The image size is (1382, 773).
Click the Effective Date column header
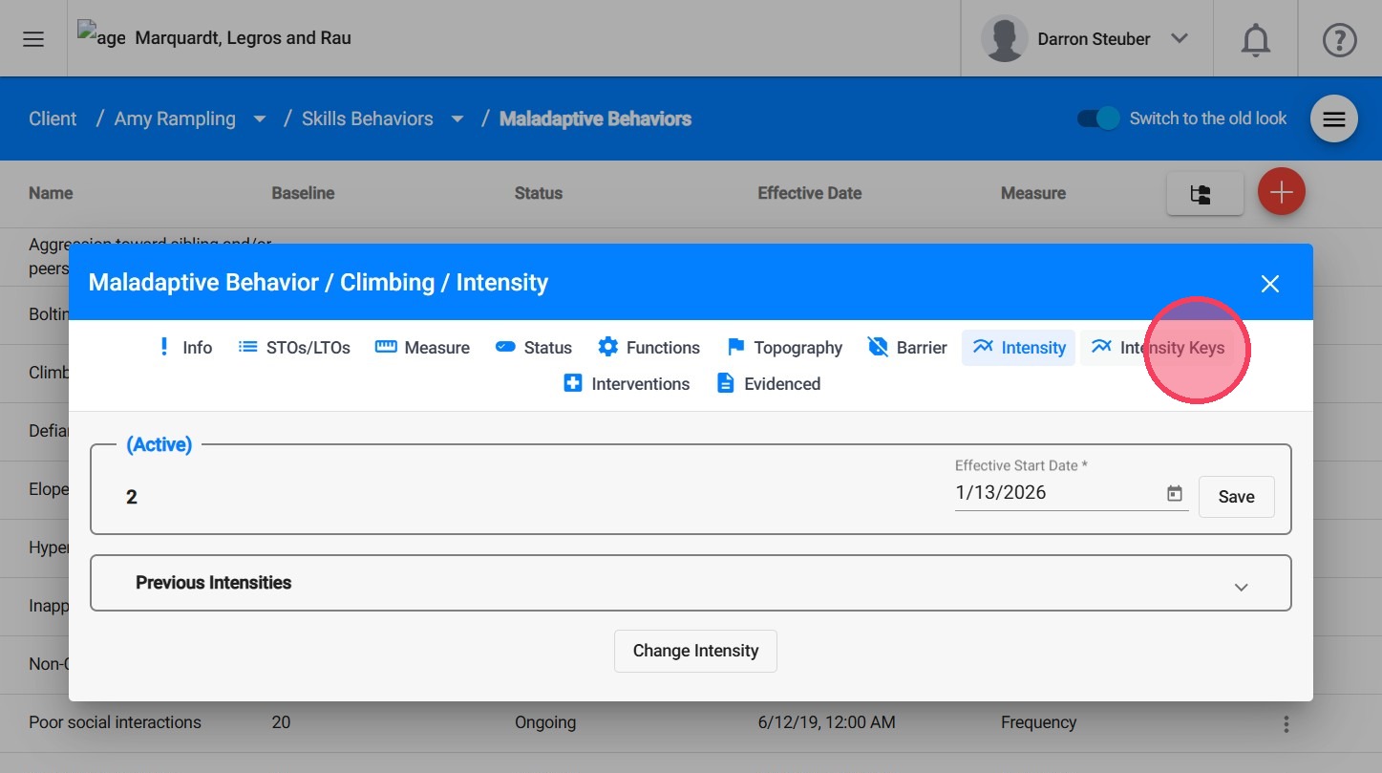[x=810, y=193]
